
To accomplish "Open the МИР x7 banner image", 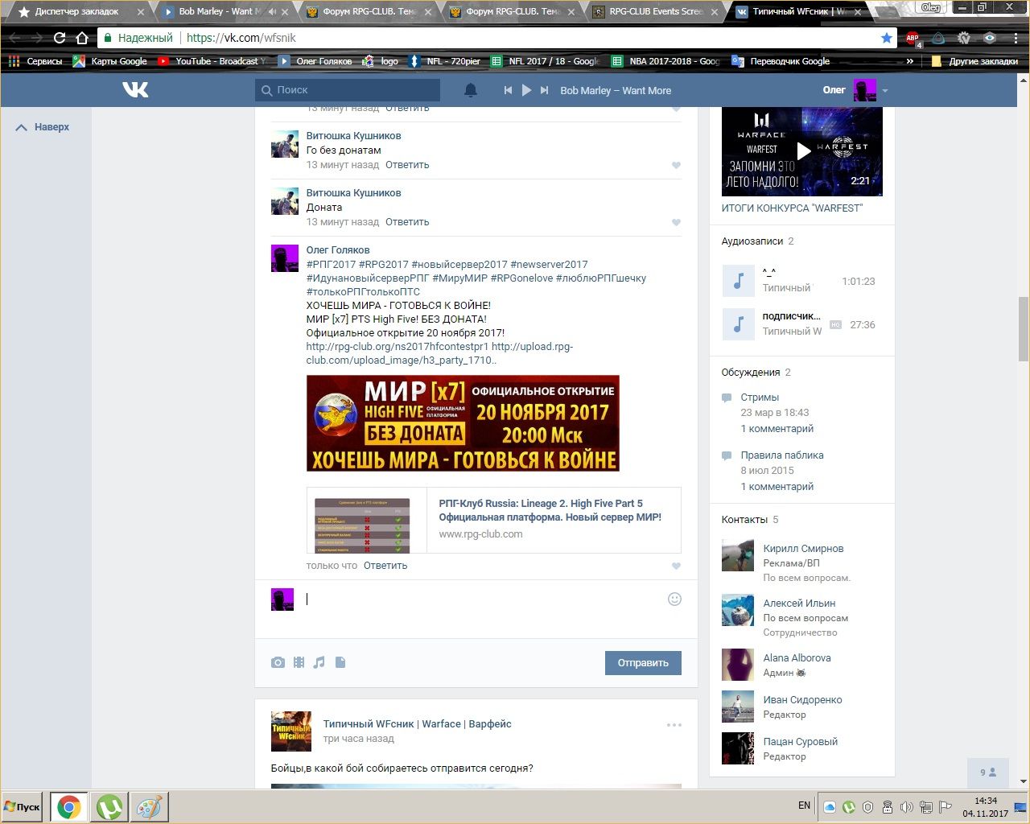I will [463, 423].
